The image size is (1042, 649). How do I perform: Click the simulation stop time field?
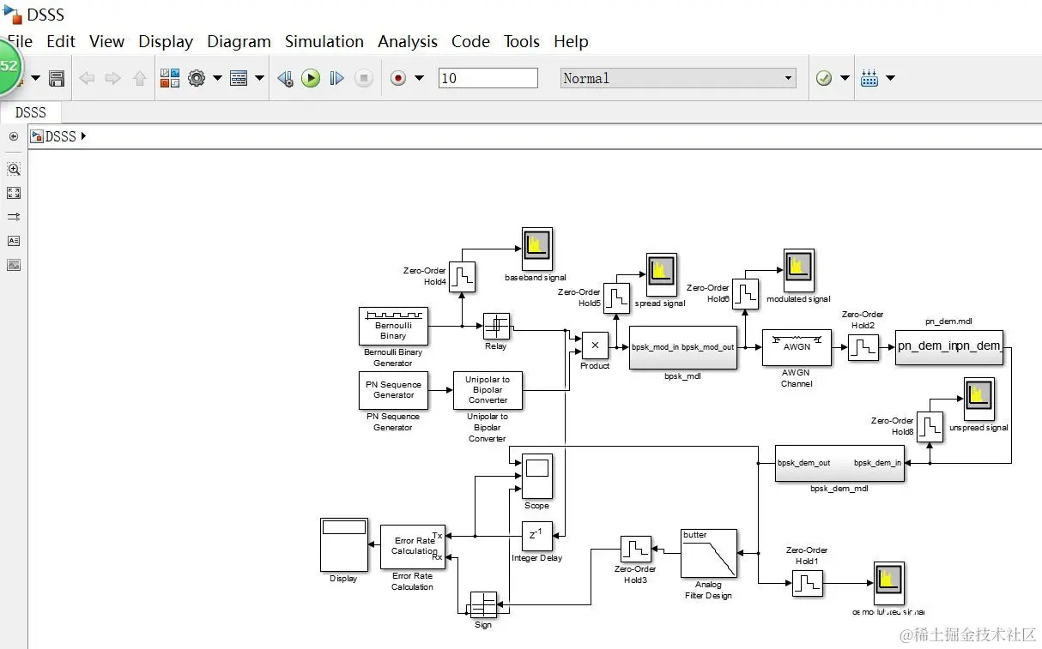488,78
